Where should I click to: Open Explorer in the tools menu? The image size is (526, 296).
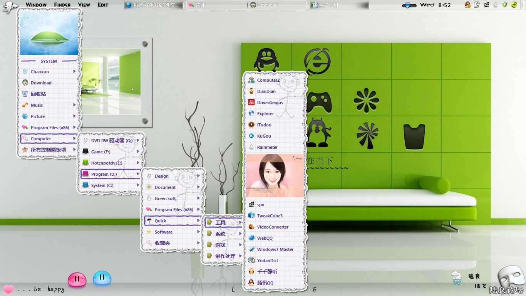click(x=275, y=114)
